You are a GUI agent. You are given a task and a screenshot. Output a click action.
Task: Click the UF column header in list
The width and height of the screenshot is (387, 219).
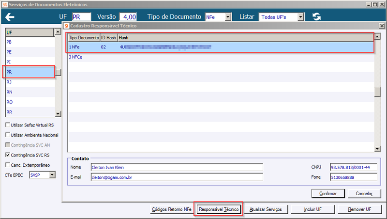pyautogui.click(x=30, y=32)
